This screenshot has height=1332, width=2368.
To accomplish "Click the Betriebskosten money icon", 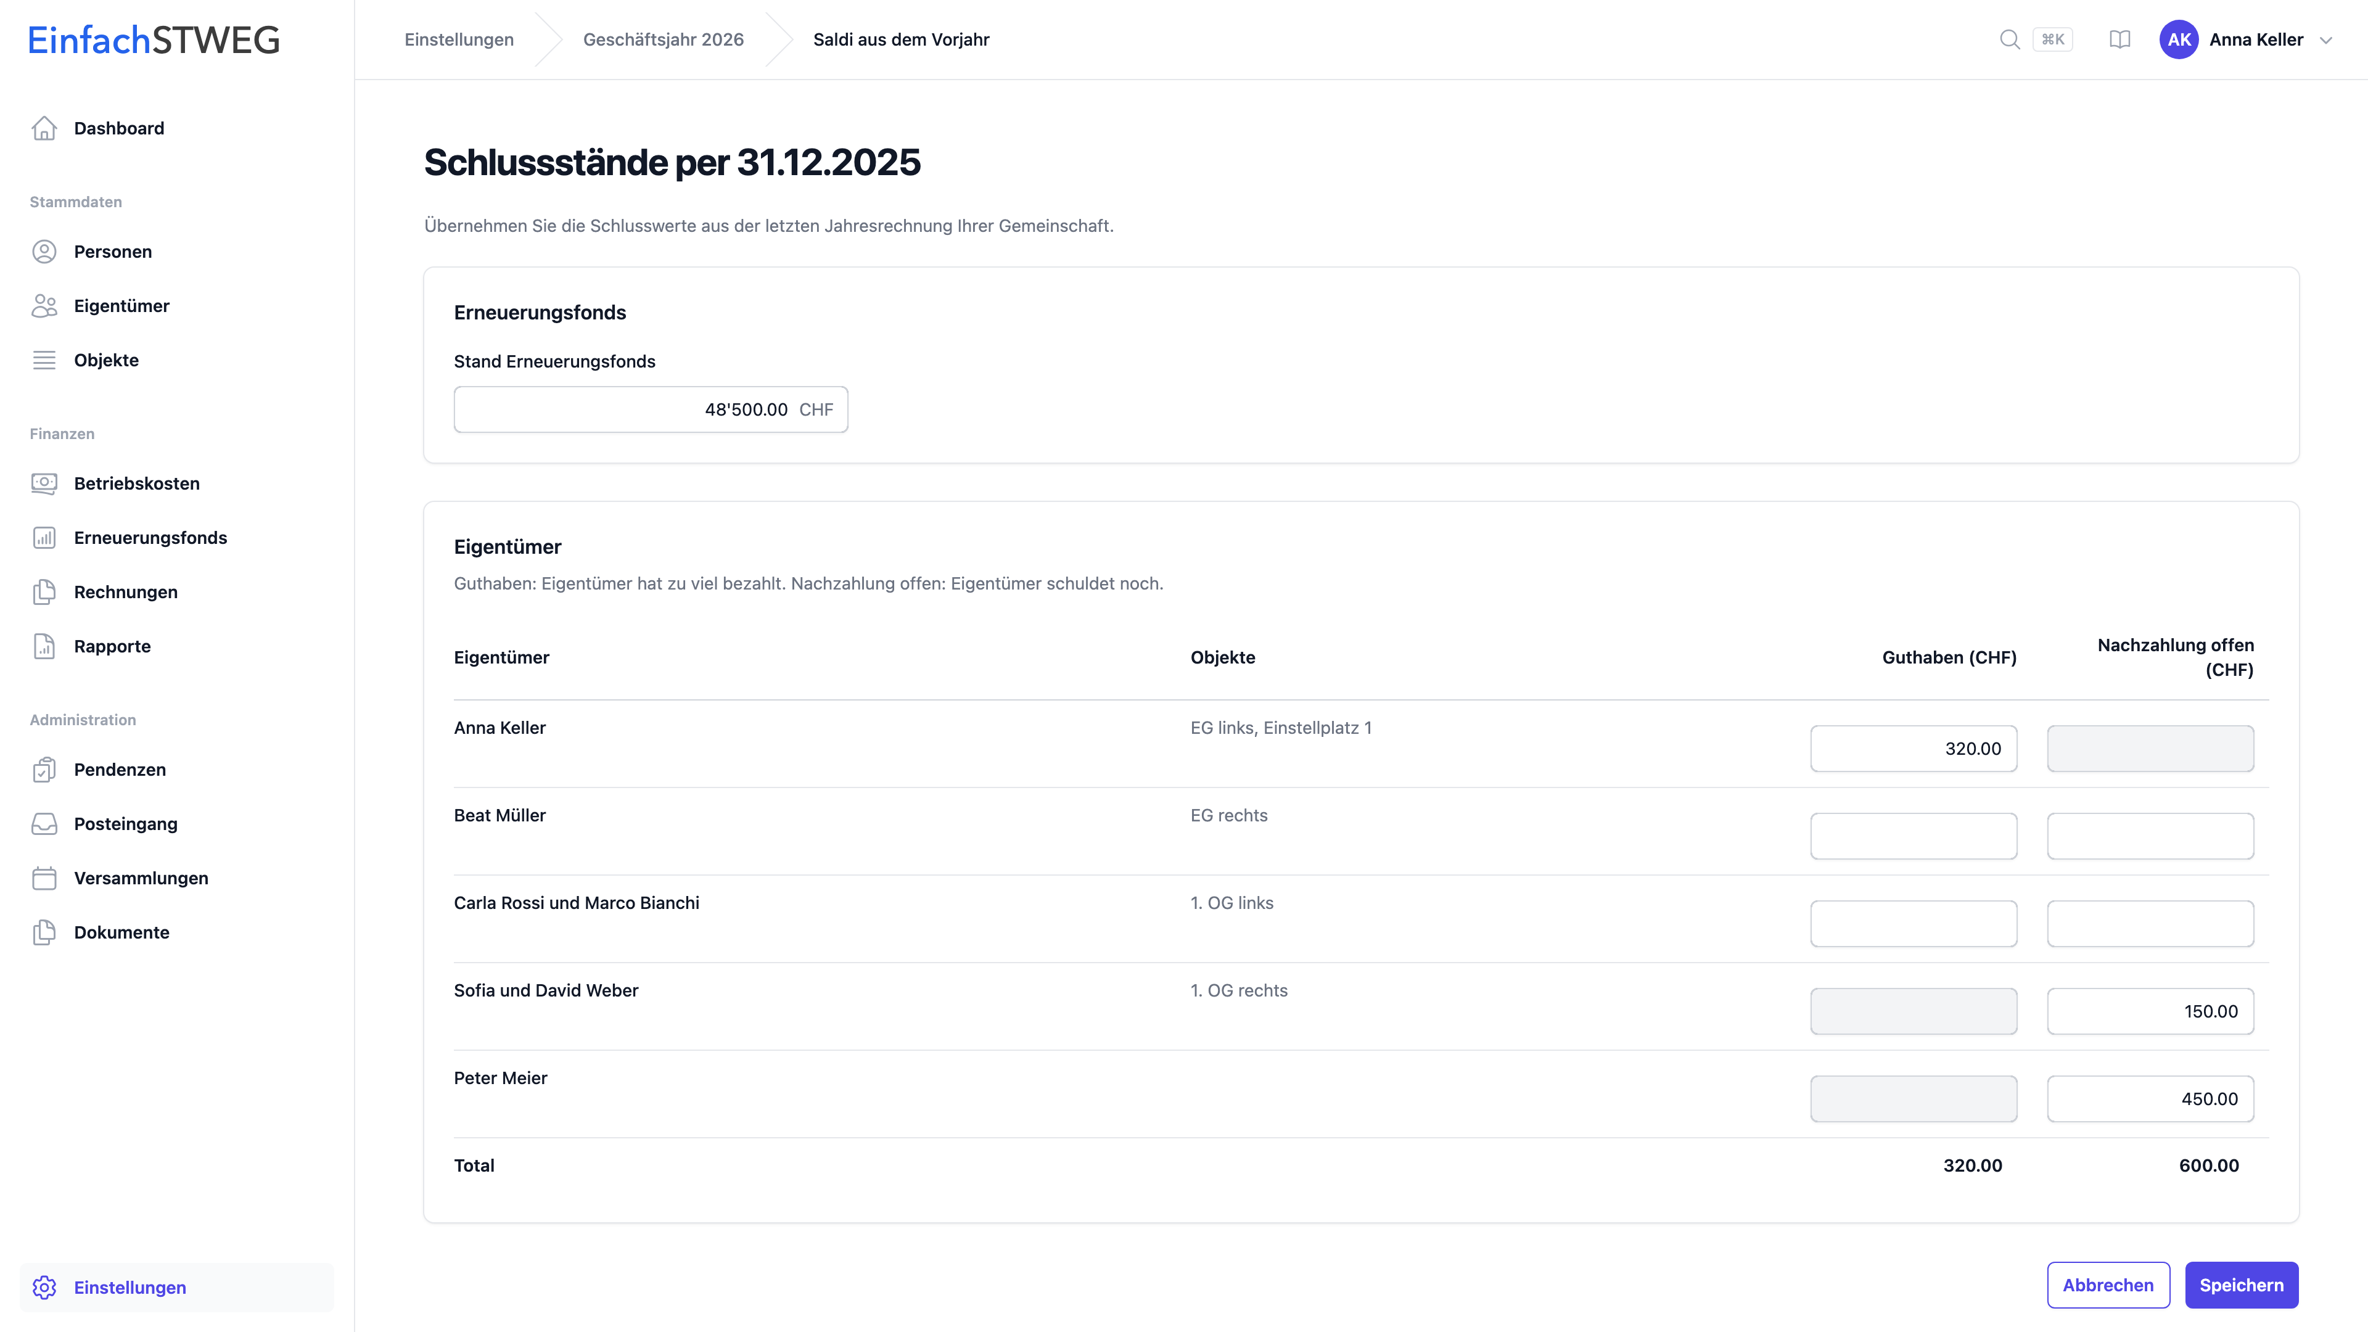I will coord(44,483).
